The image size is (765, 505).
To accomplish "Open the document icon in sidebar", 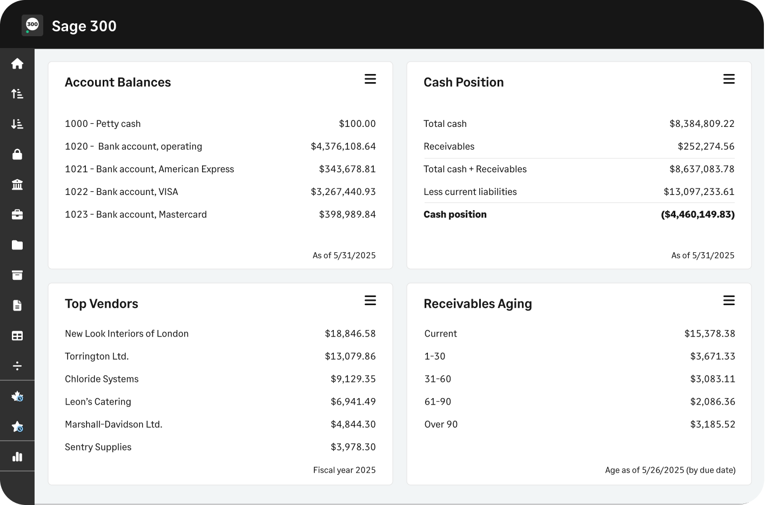I will tap(17, 306).
